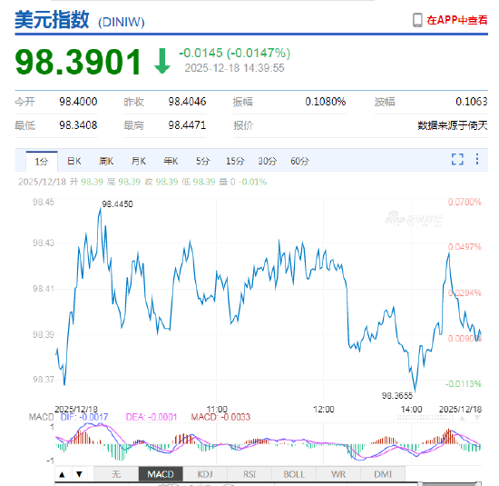Click the 在APP中查看 link
Screen dimensions: 499x486
[x=457, y=20]
